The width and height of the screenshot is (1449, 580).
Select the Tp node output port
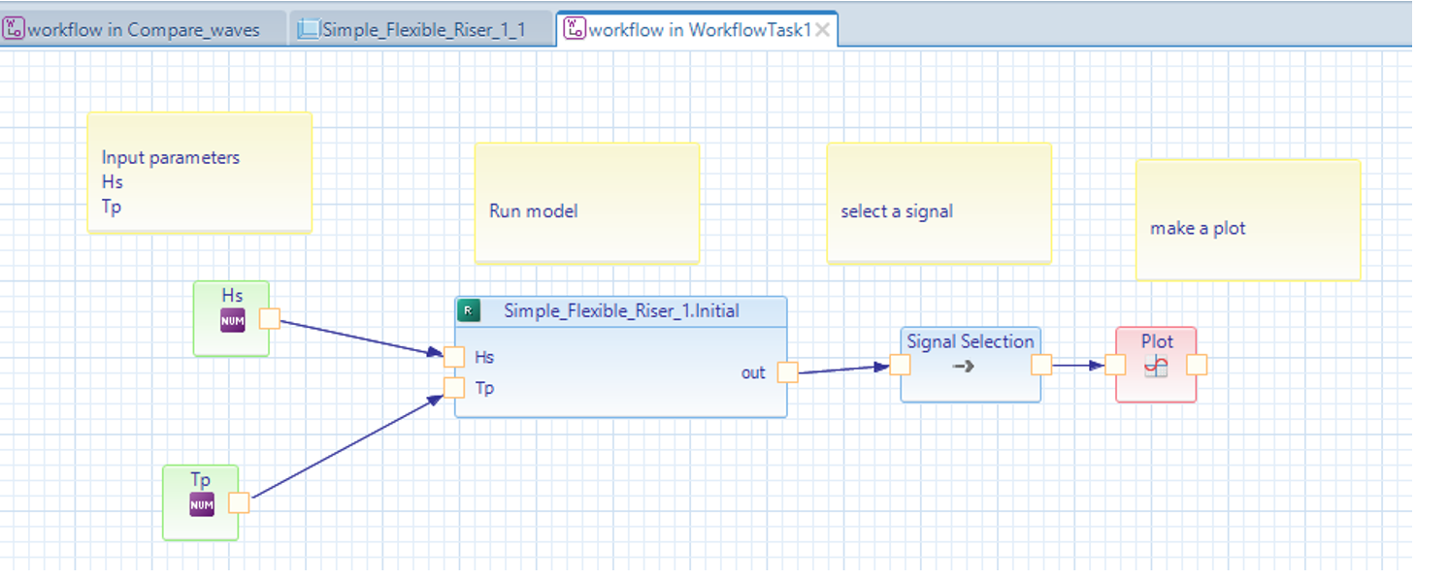click(239, 502)
